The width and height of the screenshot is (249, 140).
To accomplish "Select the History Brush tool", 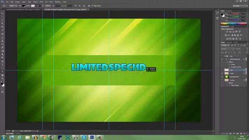I will click(2, 44).
